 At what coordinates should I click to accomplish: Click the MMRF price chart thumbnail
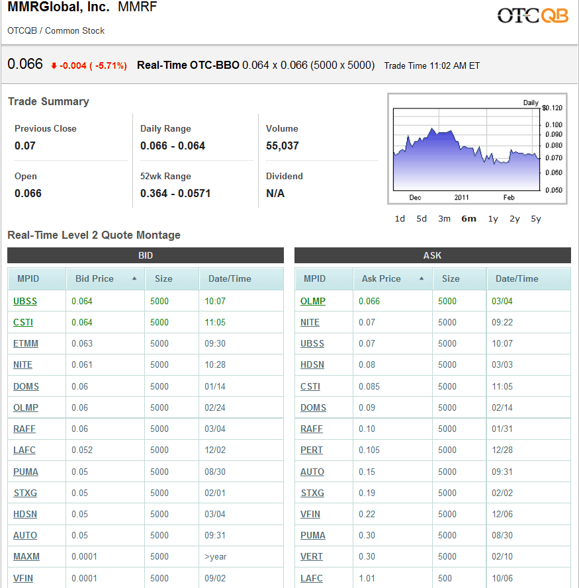point(477,148)
